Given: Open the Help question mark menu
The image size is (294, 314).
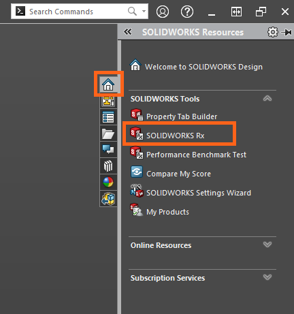Looking at the screenshot, I should tap(187, 12).
